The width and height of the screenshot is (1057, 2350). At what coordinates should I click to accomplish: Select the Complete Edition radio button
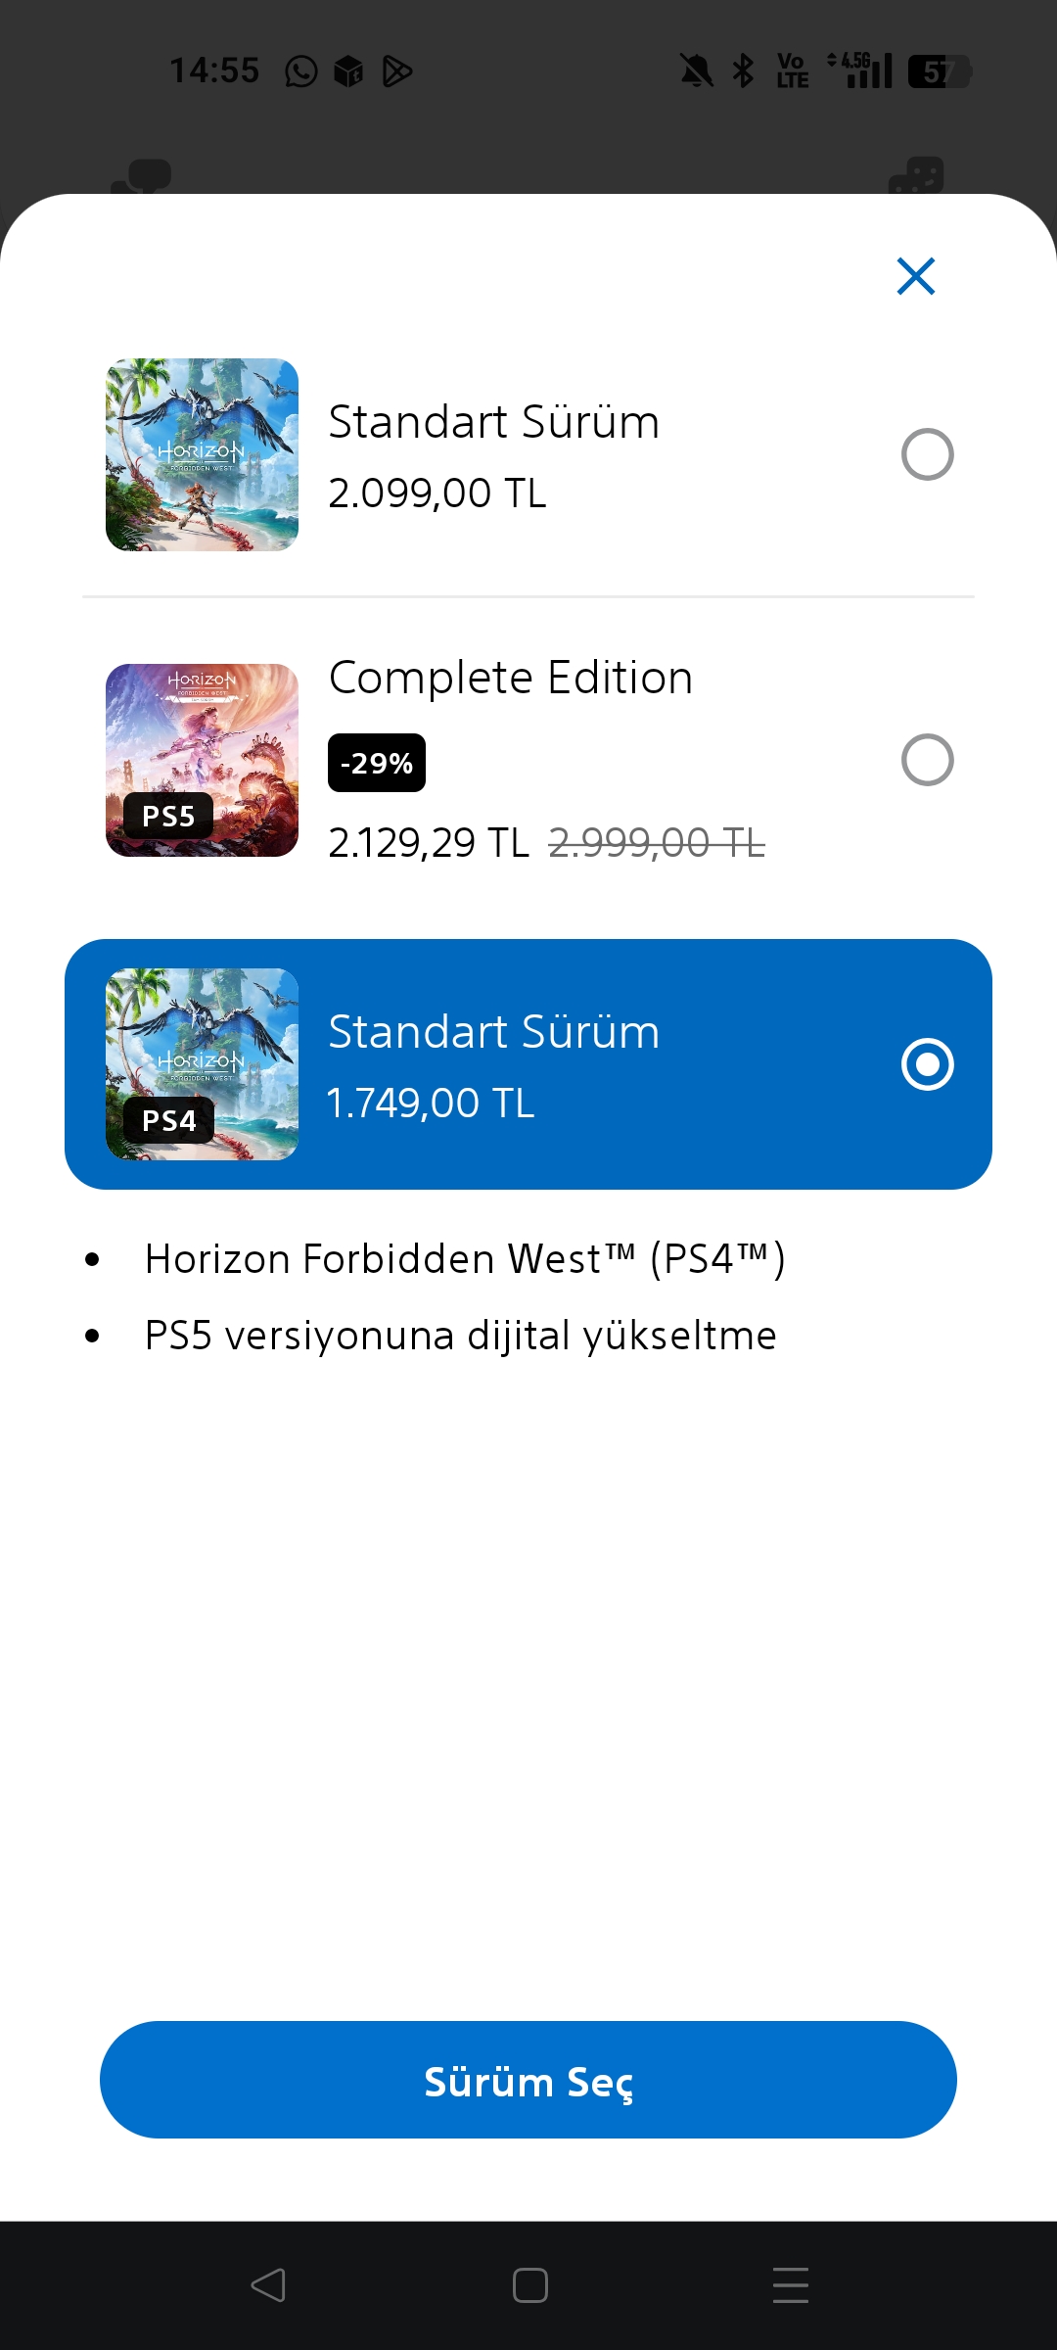pos(927,760)
